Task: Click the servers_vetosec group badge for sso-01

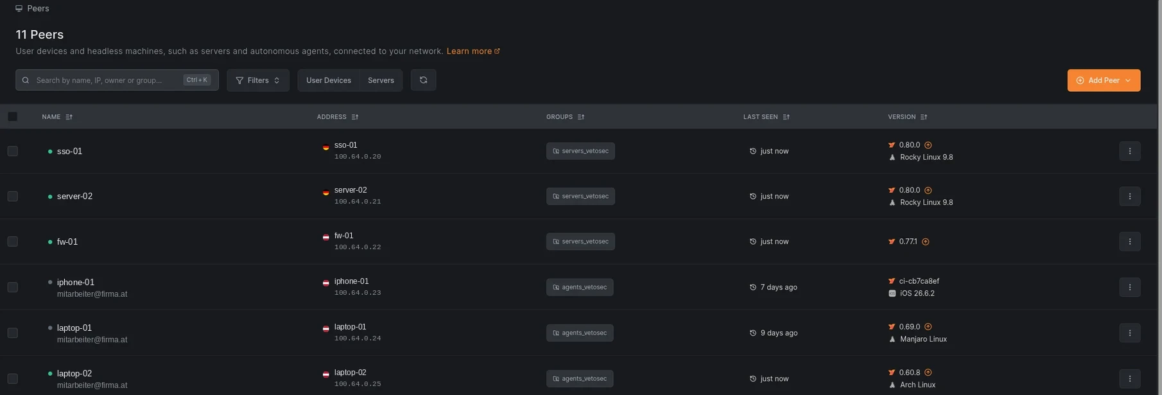Action: click(580, 151)
